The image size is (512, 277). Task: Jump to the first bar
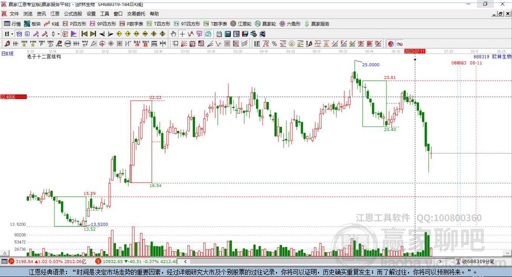[x=84, y=34]
